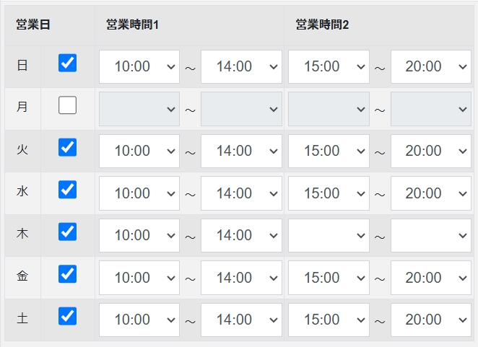Open Wednesday's 10:00 start time dropdown
The image size is (478, 347).
point(139,193)
